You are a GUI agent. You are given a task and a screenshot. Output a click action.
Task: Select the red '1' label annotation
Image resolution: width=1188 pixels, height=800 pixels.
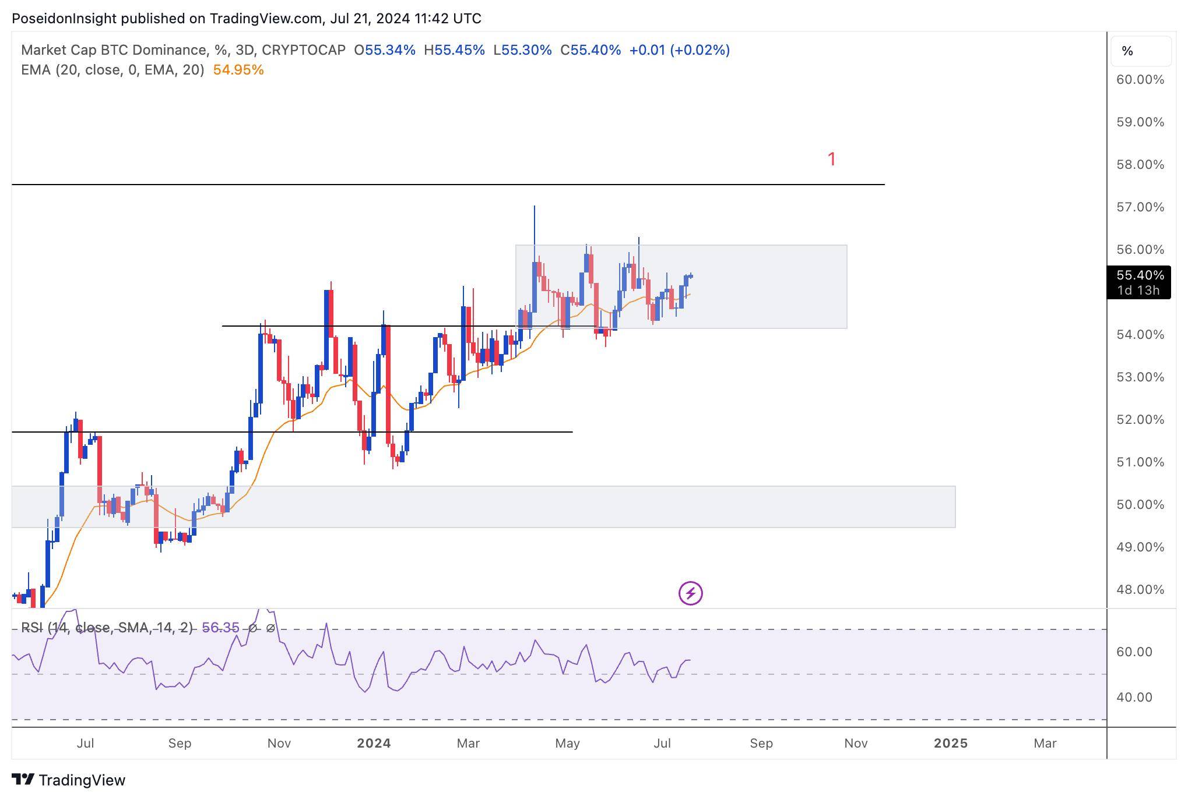pos(832,159)
